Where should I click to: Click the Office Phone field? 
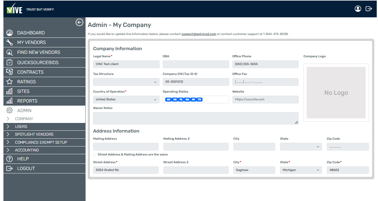click(x=265, y=64)
